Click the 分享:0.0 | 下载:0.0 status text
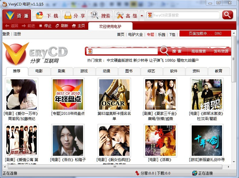 pos(155,173)
